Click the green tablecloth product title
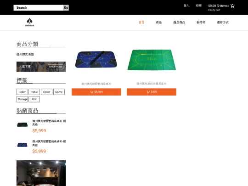248x186 pixels. pyautogui.click(x=152, y=84)
